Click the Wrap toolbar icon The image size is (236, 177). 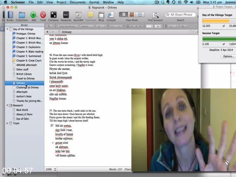pyautogui.click(x=101, y=15)
